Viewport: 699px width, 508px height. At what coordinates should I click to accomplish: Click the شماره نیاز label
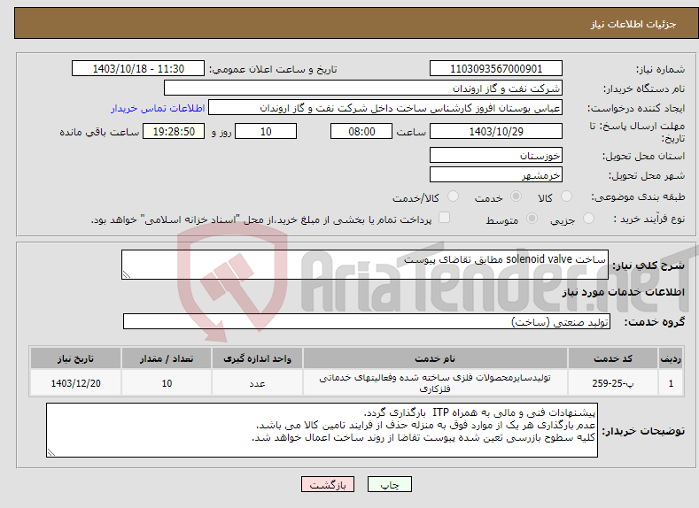(x=660, y=69)
